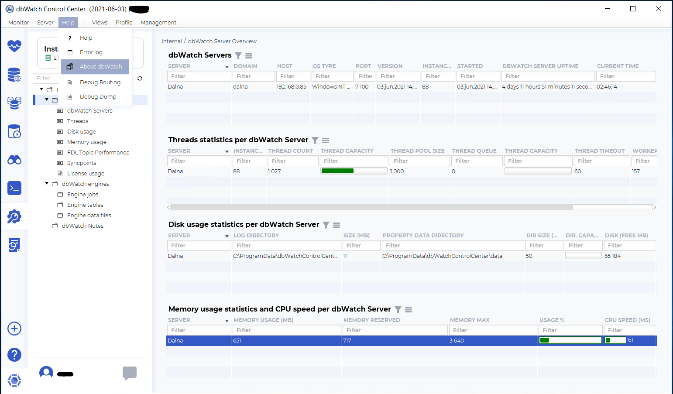The width and height of the screenshot is (673, 394).
Task: Click HOST filter field in dbWatch Servers
Action: click(x=292, y=76)
